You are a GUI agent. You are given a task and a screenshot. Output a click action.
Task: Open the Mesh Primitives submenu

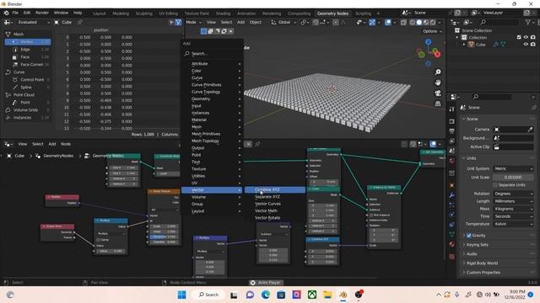coord(212,134)
